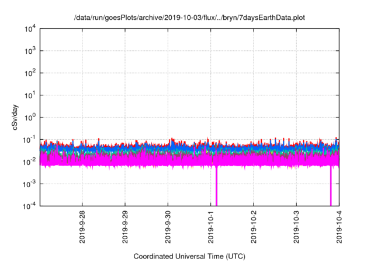Click the 10^4 y-axis tick label
The image size is (374, 262).
tap(30, 29)
